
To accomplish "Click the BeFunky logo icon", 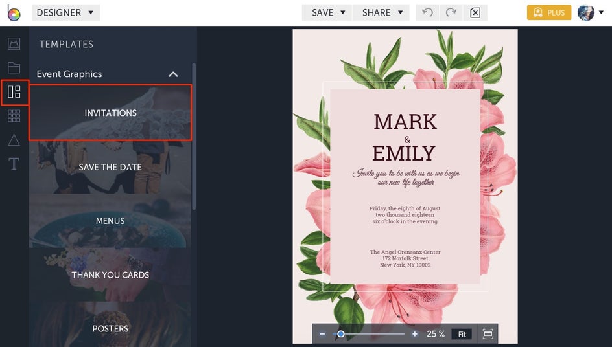I will tap(14, 13).
